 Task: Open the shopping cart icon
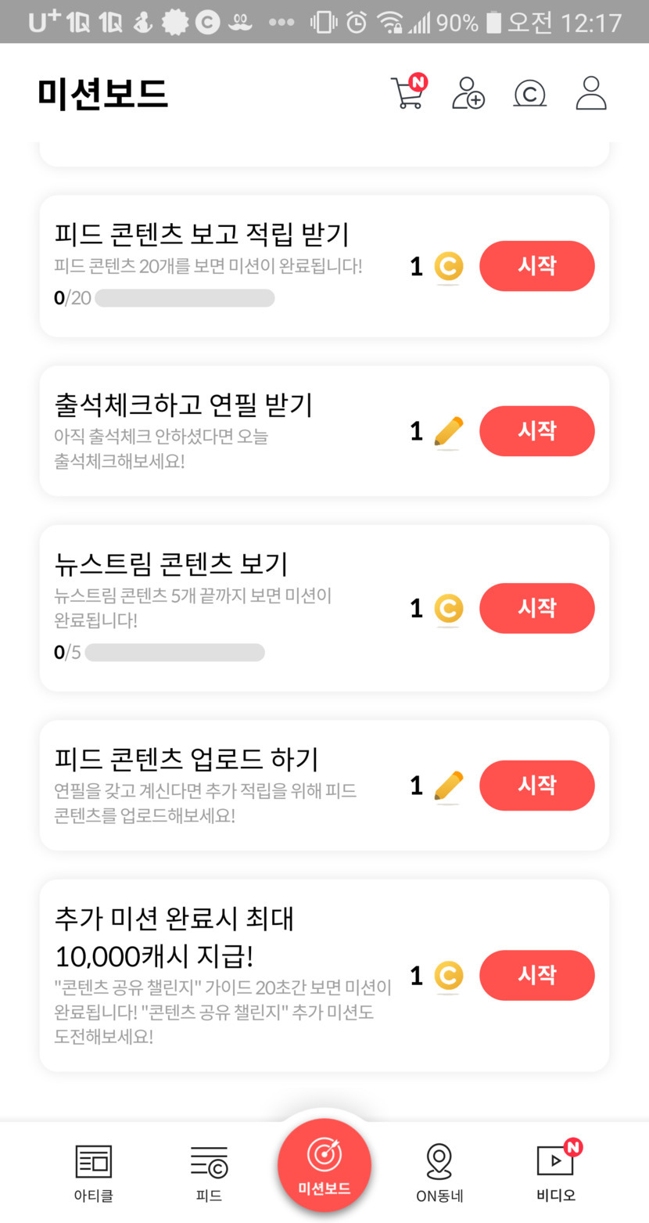tap(407, 92)
